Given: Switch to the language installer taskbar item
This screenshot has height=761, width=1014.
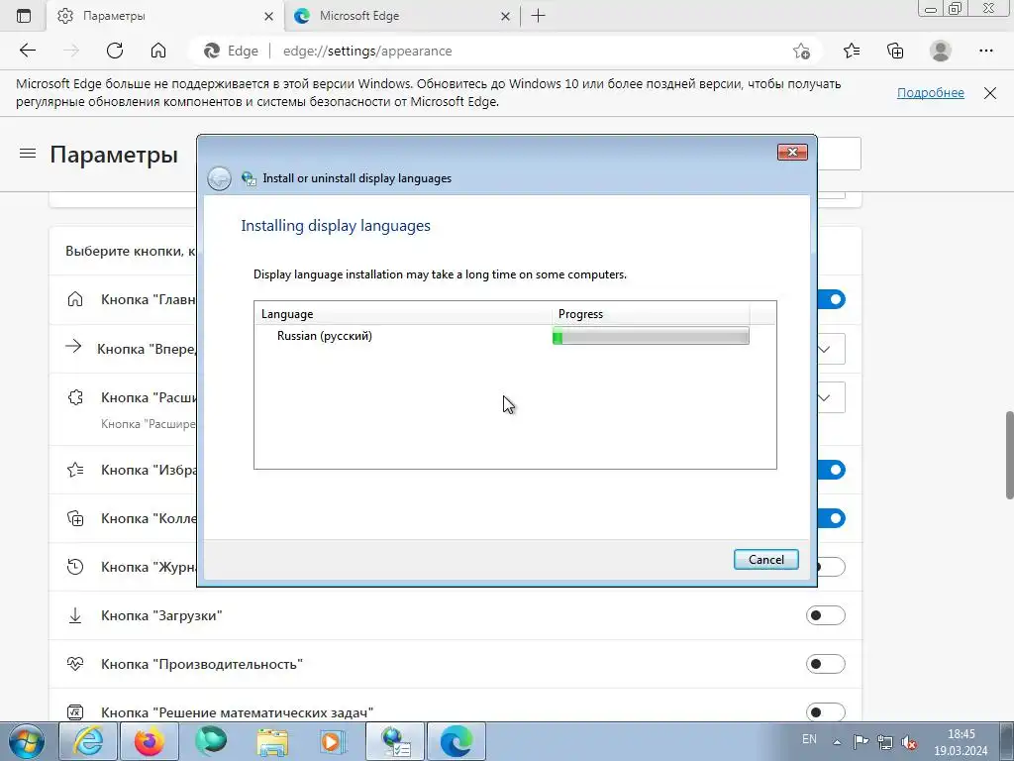Looking at the screenshot, I should 395,741.
